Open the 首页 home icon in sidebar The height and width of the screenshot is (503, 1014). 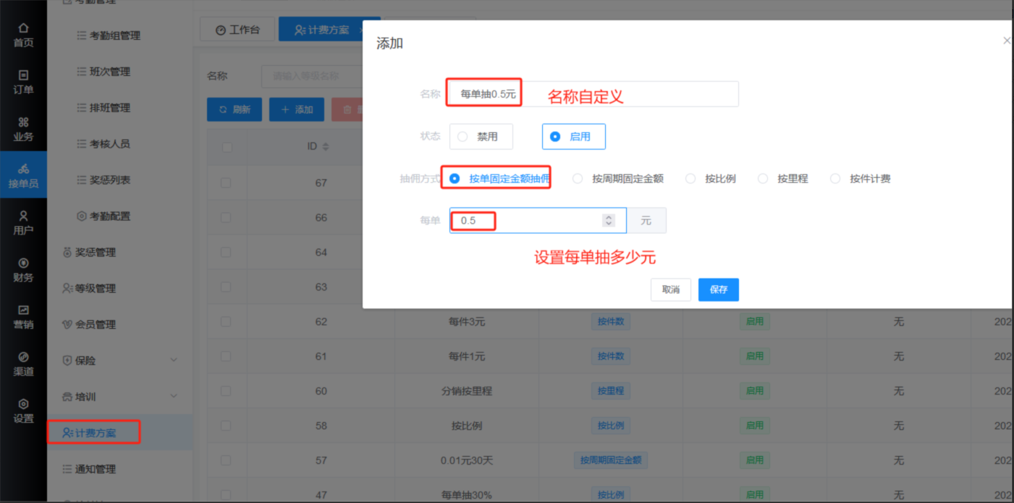click(23, 35)
